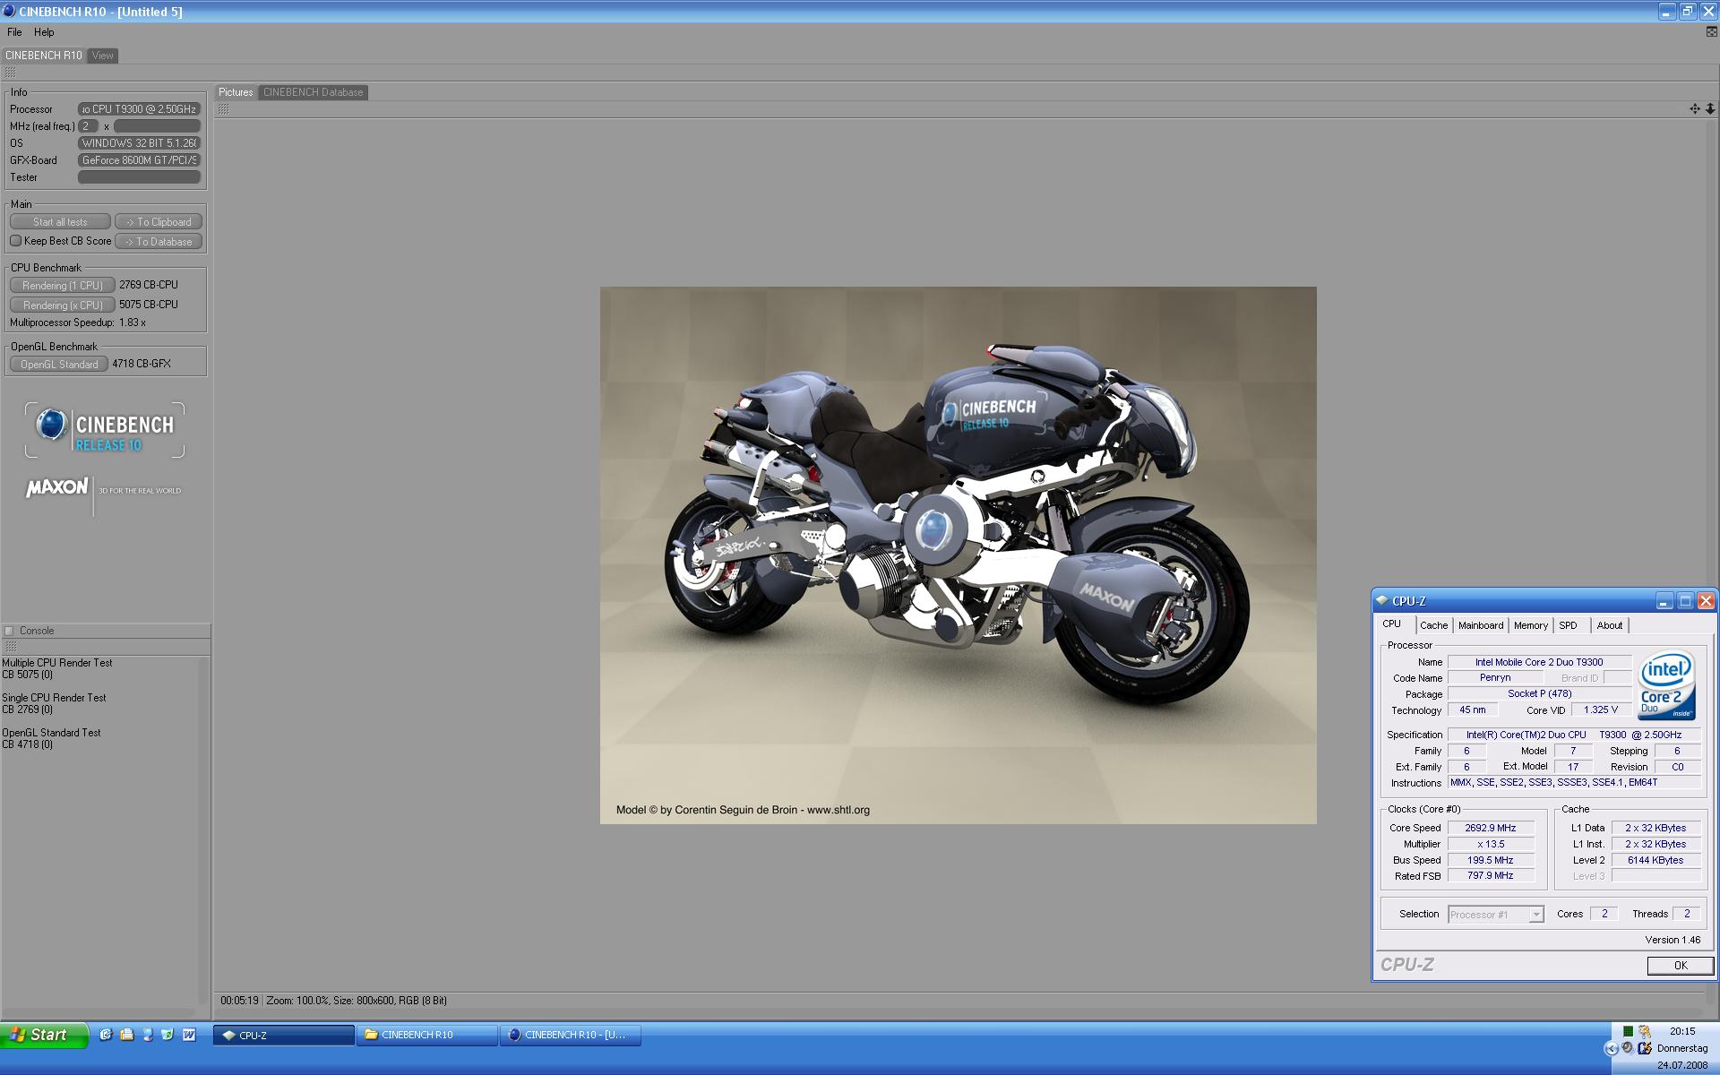Enable Keep Best CB Score checkbox
The image size is (1720, 1075).
[x=16, y=241]
